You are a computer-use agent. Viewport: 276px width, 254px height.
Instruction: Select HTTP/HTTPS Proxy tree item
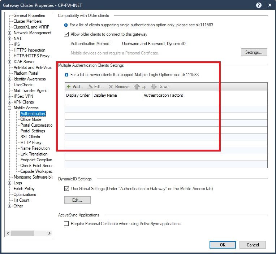tap(31, 56)
